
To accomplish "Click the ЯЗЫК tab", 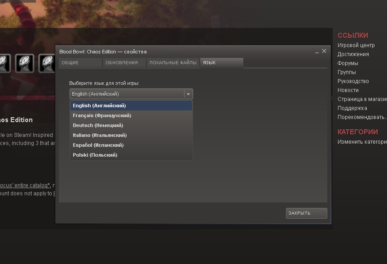I will pyautogui.click(x=221, y=63).
